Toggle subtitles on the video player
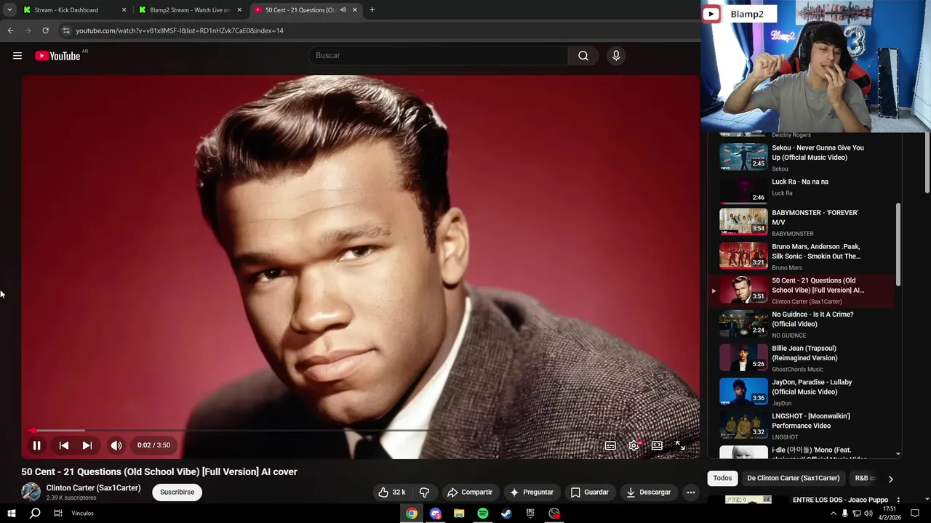This screenshot has width=931, height=523. (x=610, y=445)
